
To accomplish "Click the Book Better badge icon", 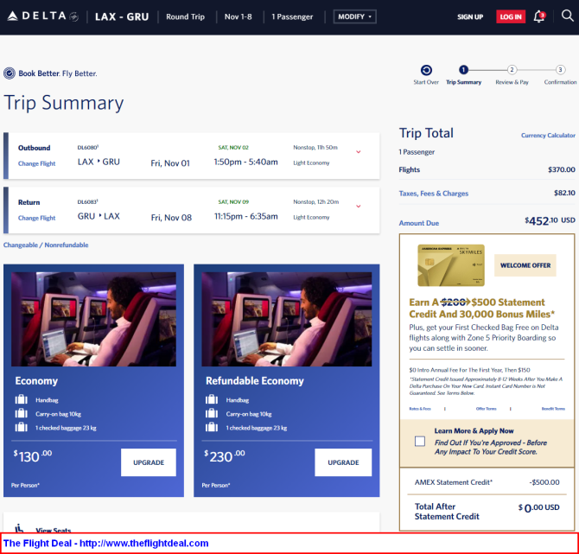I will coord(10,73).
